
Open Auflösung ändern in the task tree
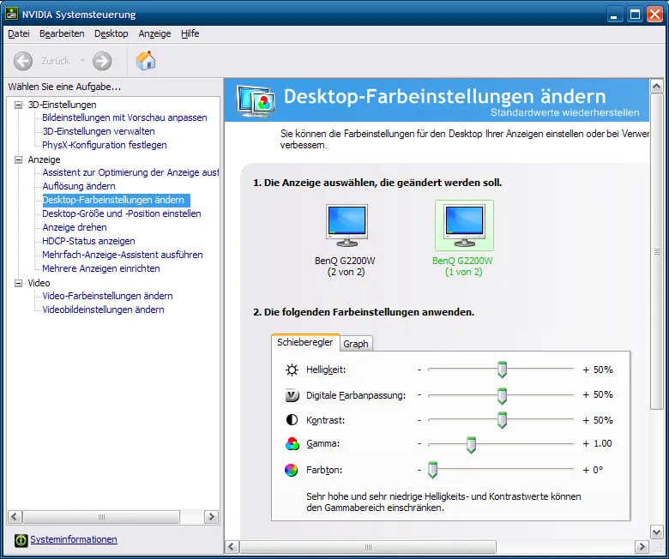(x=79, y=186)
